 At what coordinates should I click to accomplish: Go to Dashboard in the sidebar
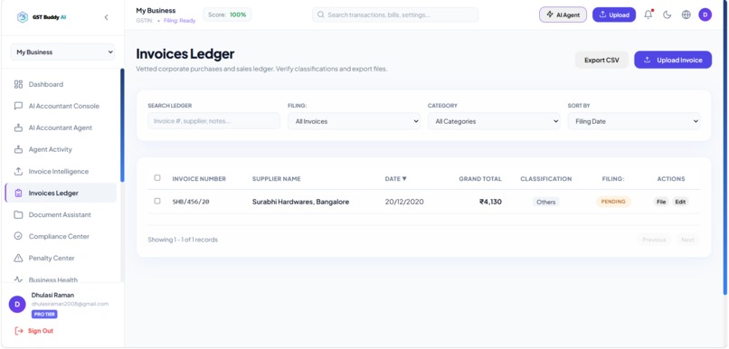[x=61, y=84]
